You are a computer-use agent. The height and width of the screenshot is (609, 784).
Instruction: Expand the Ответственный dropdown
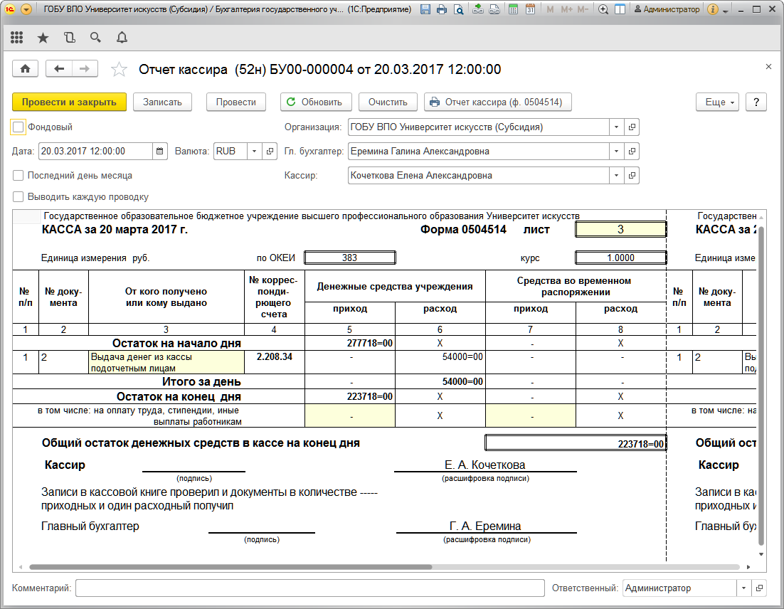(x=743, y=588)
